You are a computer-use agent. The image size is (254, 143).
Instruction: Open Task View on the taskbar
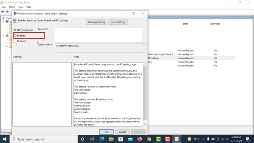pos(92,139)
